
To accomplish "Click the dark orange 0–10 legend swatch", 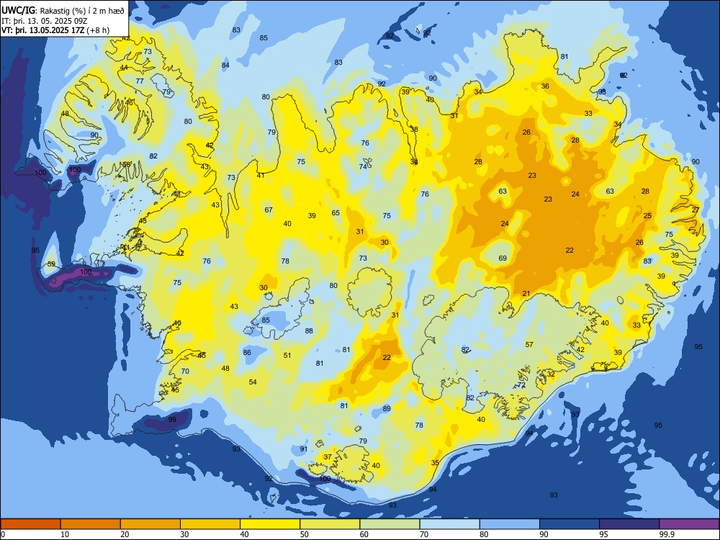I will click(30, 524).
